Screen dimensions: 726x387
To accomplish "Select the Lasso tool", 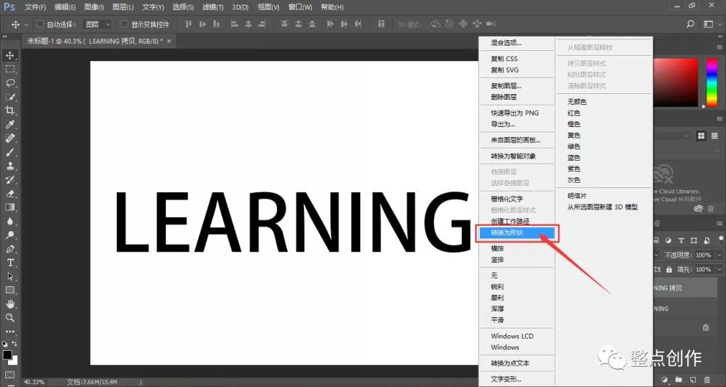I will (x=9, y=83).
